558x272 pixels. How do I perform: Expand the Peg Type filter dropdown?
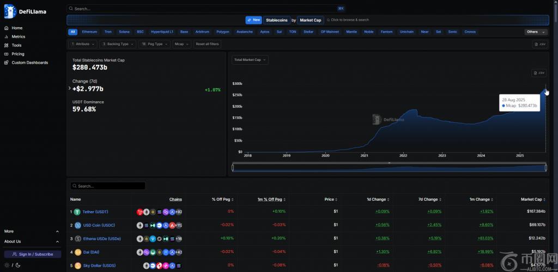pos(154,44)
